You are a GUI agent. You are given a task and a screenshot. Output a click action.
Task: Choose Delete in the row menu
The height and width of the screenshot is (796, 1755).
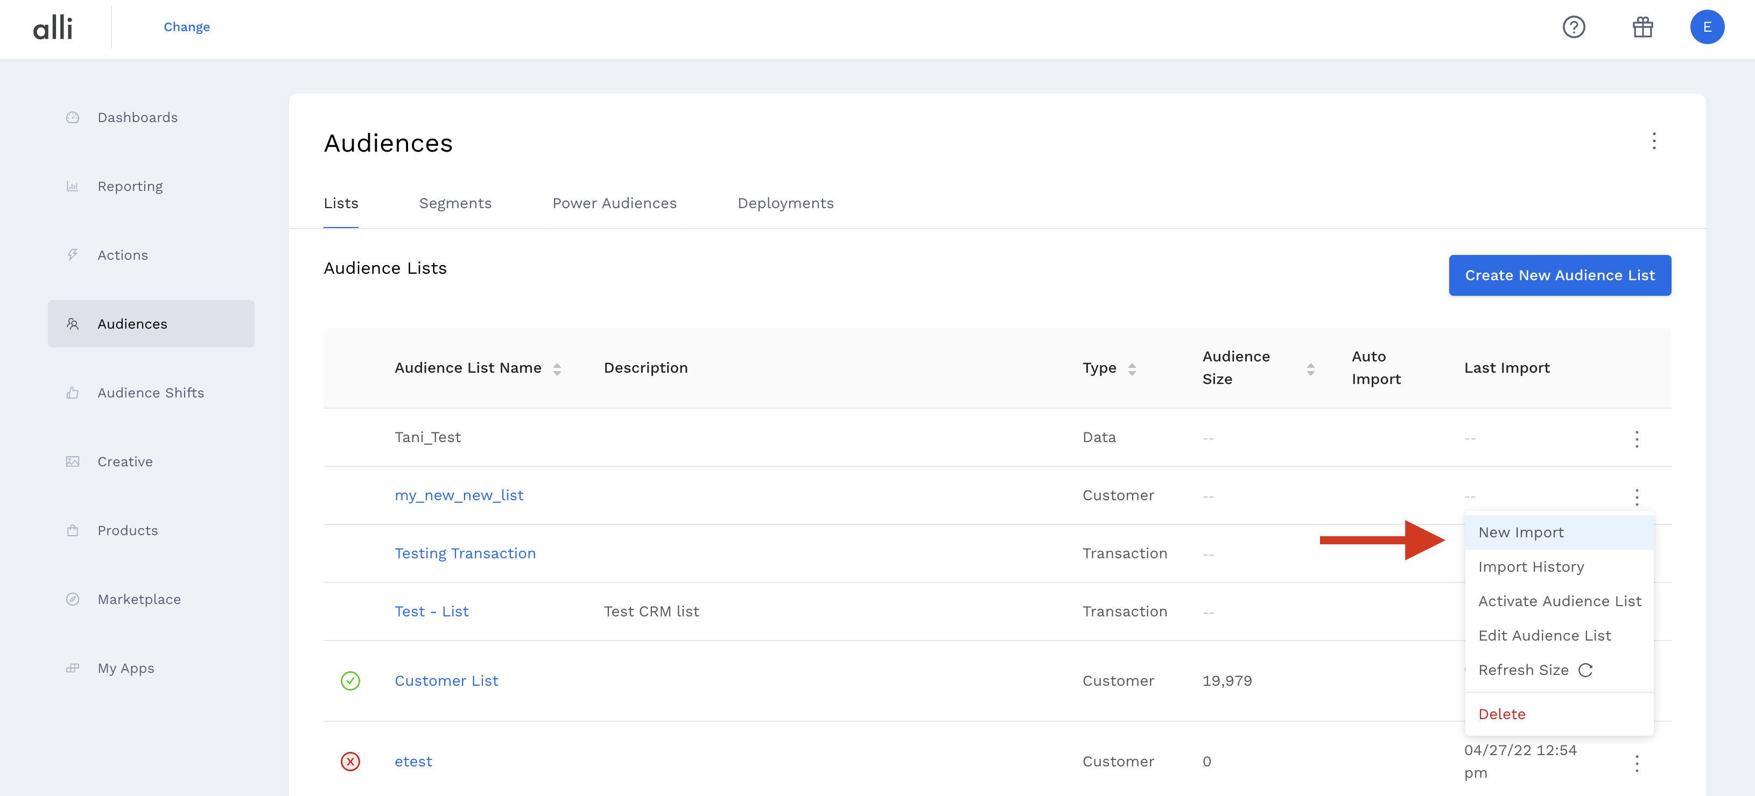coord(1501,714)
